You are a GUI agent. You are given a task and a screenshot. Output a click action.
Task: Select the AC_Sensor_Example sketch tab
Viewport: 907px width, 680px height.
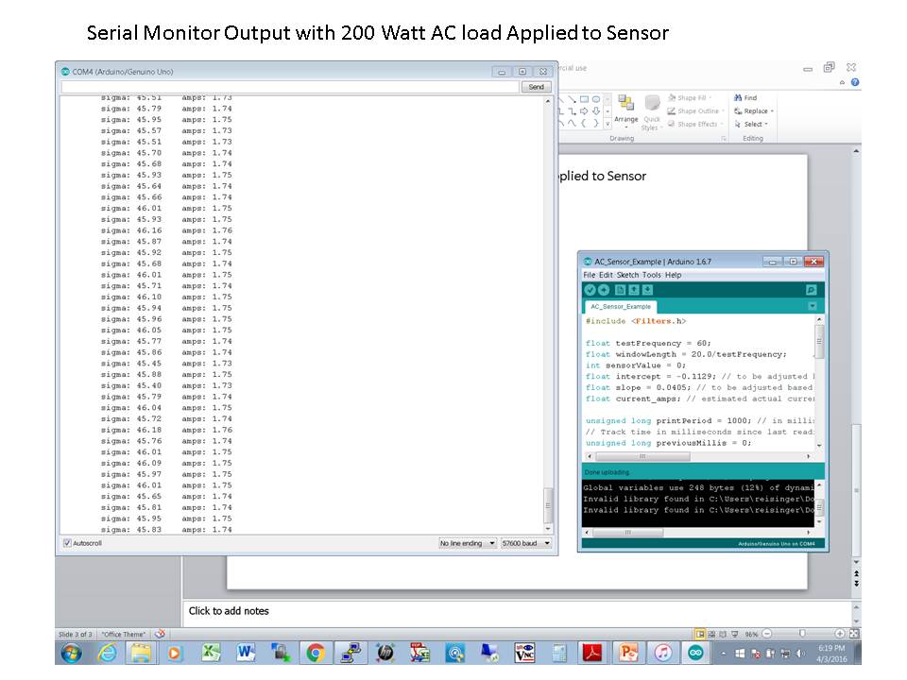[620, 306]
